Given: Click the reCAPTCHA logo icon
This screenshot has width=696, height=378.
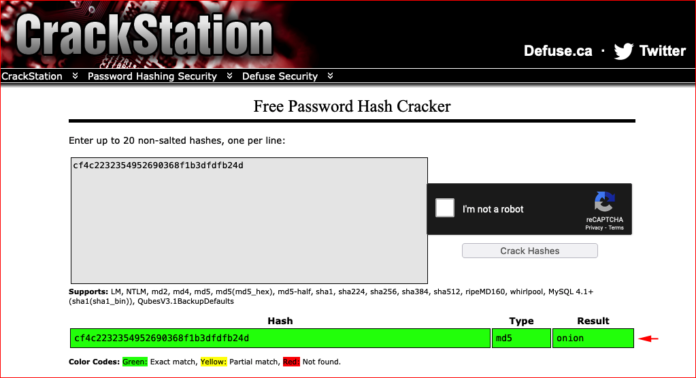Looking at the screenshot, I should 605,202.
